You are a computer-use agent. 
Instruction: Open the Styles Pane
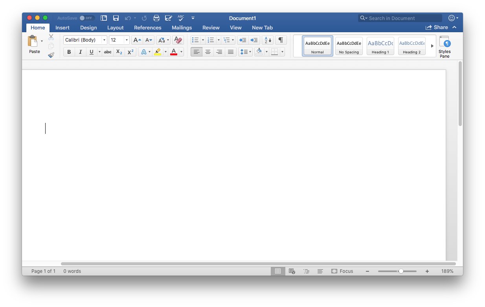tap(444, 46)
